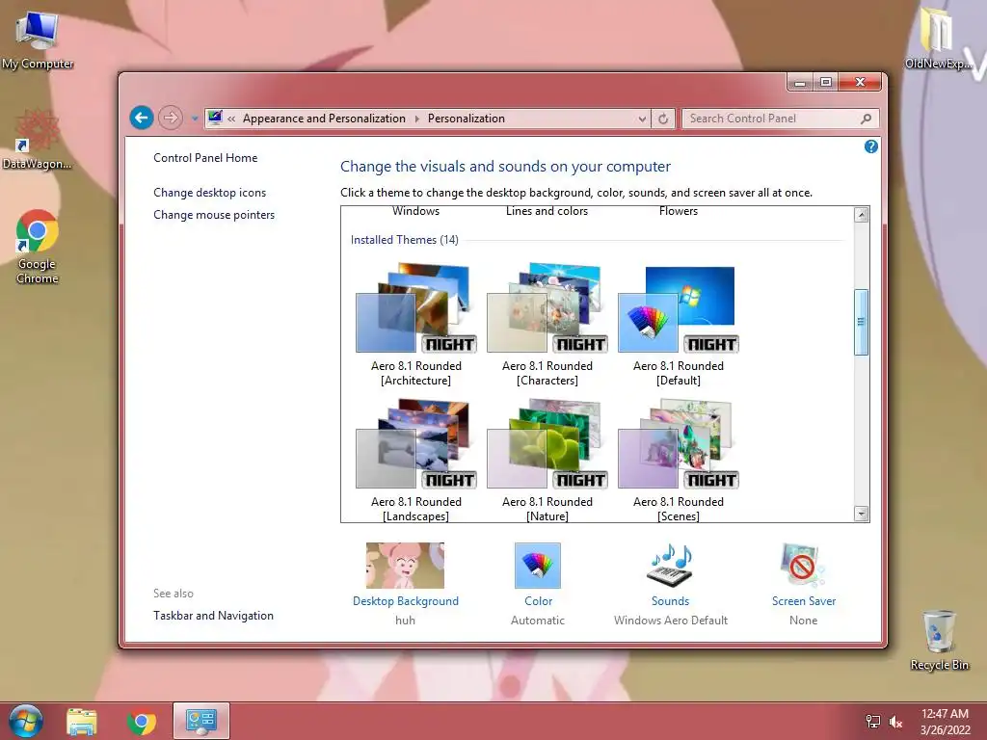The image size is (987, 740).
Task: Click the Desktop Background link text
Action: [406, 601]
